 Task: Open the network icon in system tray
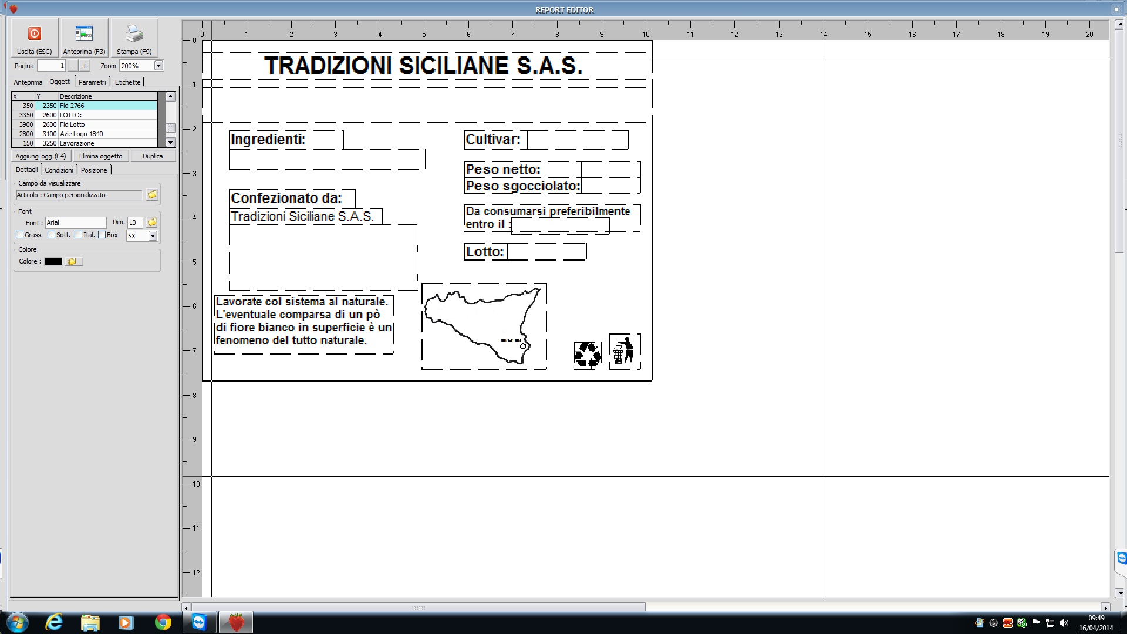point(1050,623)
